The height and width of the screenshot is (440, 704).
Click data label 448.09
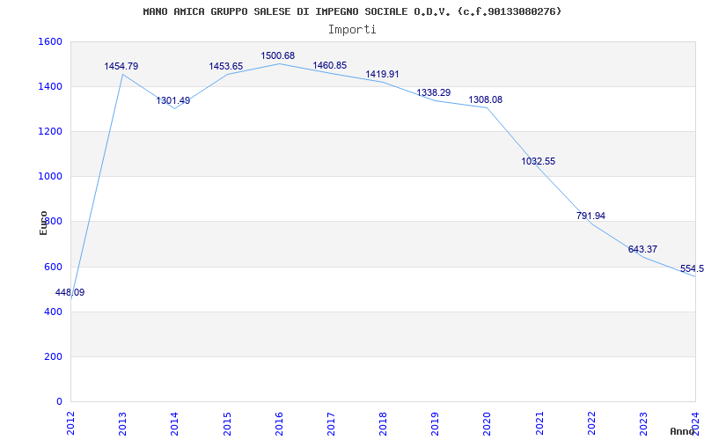click(70, 293)
